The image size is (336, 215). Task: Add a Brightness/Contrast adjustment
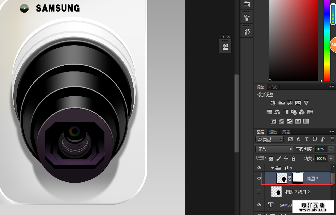tap(273, 103)
